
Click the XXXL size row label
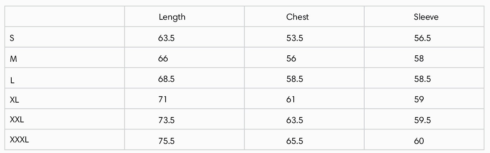click(19, 140)
